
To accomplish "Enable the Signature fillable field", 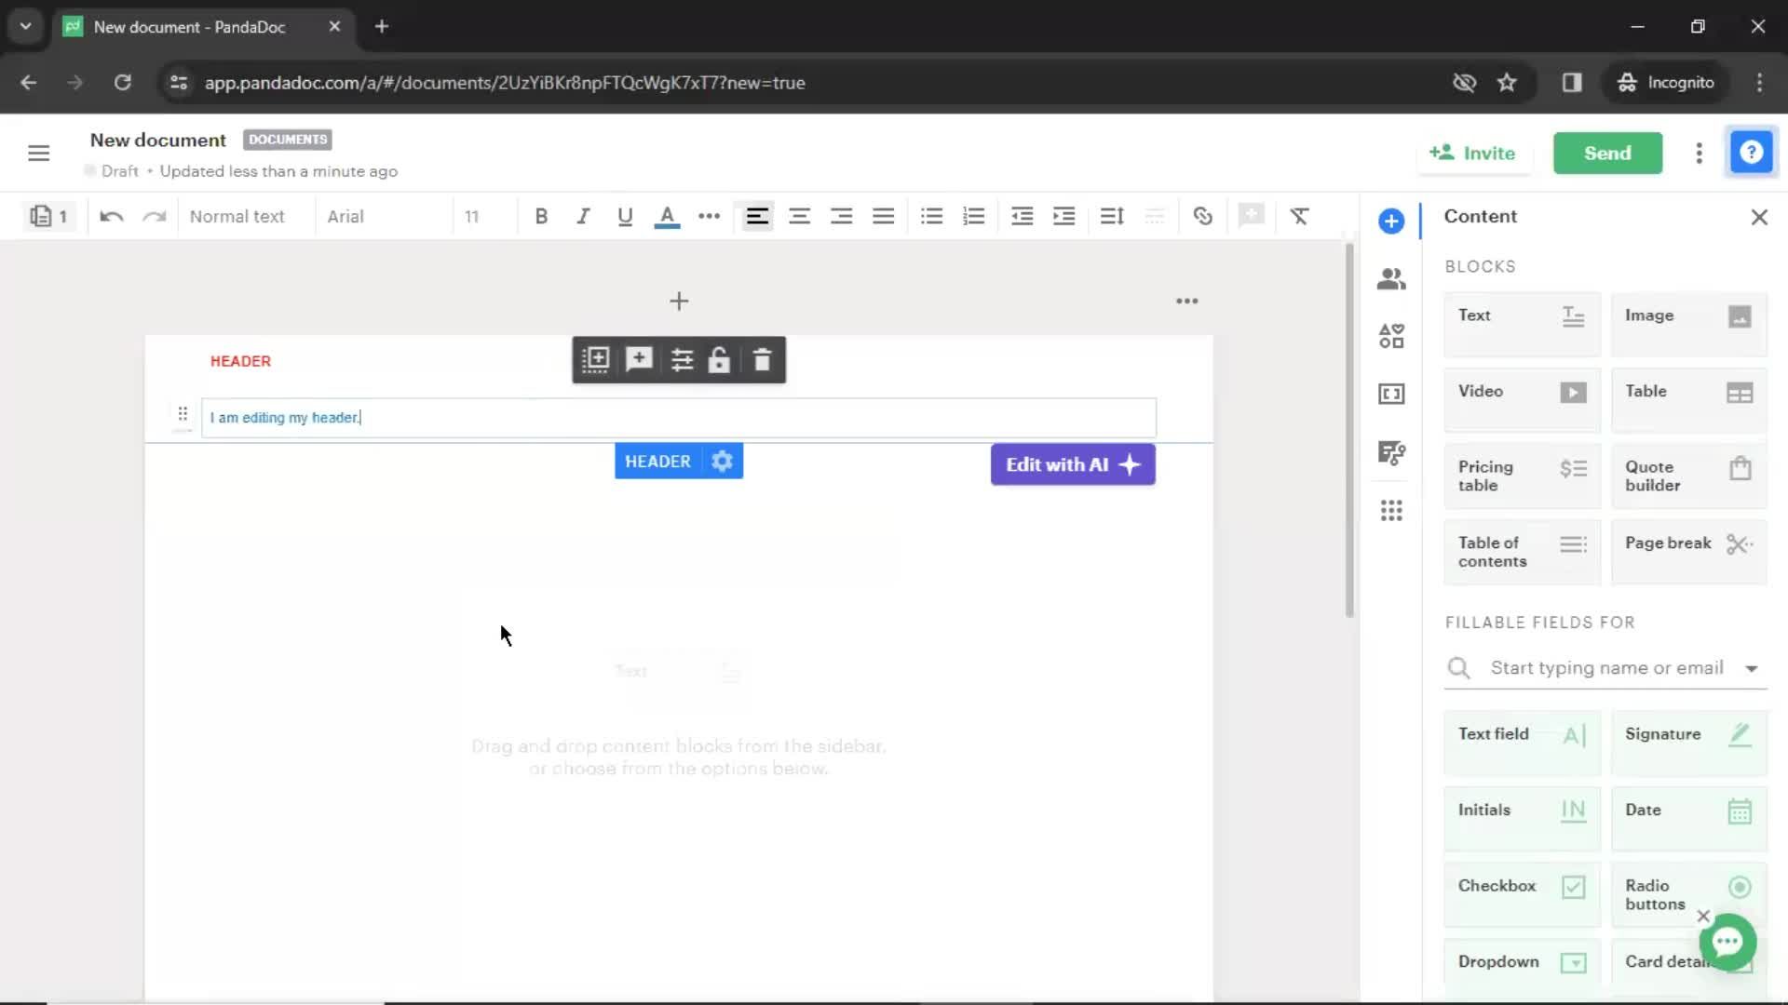I will click(1687, 734).
